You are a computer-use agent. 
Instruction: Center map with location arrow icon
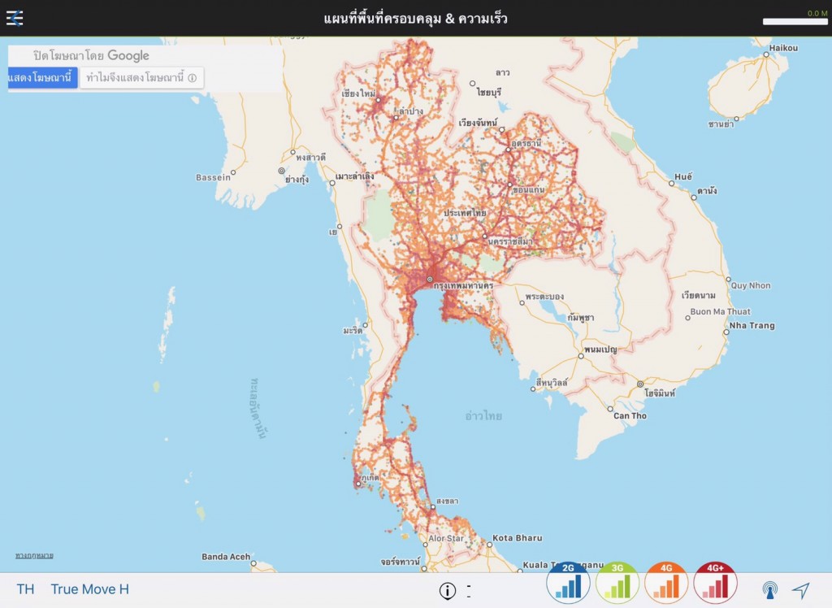point(801,590)
